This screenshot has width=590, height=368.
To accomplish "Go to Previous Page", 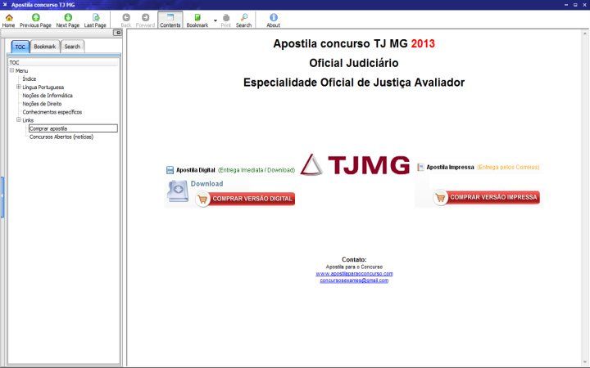I will click(35, 20).
